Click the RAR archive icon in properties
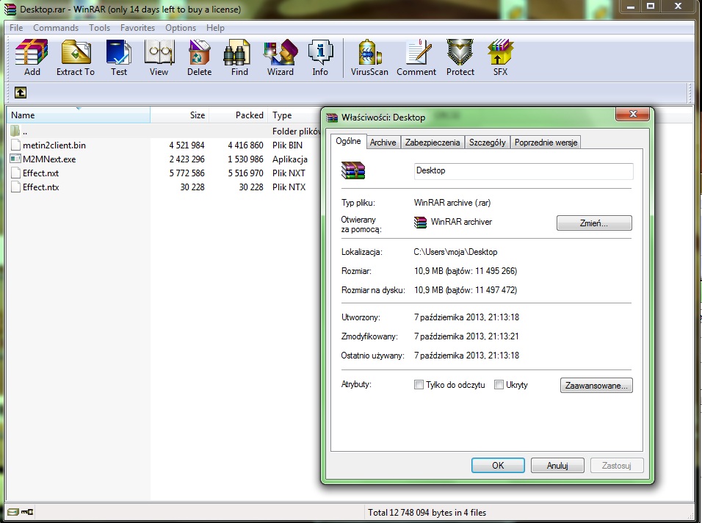 pos(353,170)
